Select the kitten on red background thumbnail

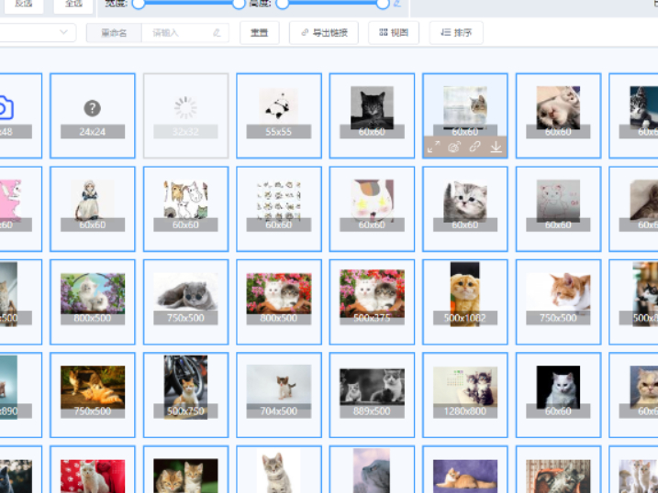pos(93,469)
